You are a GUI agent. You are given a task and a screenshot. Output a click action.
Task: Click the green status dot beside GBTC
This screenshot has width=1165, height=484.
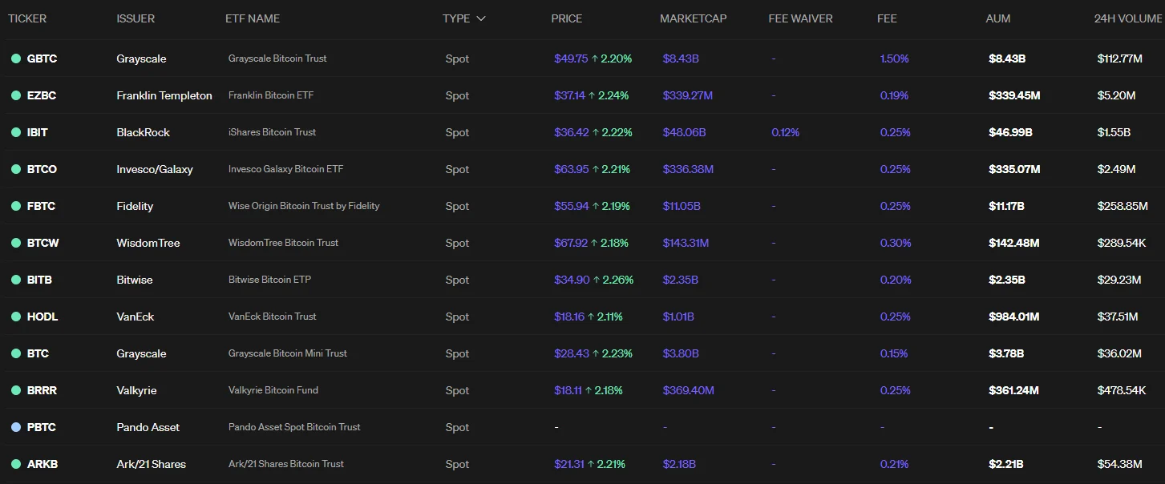click(15, 58)
